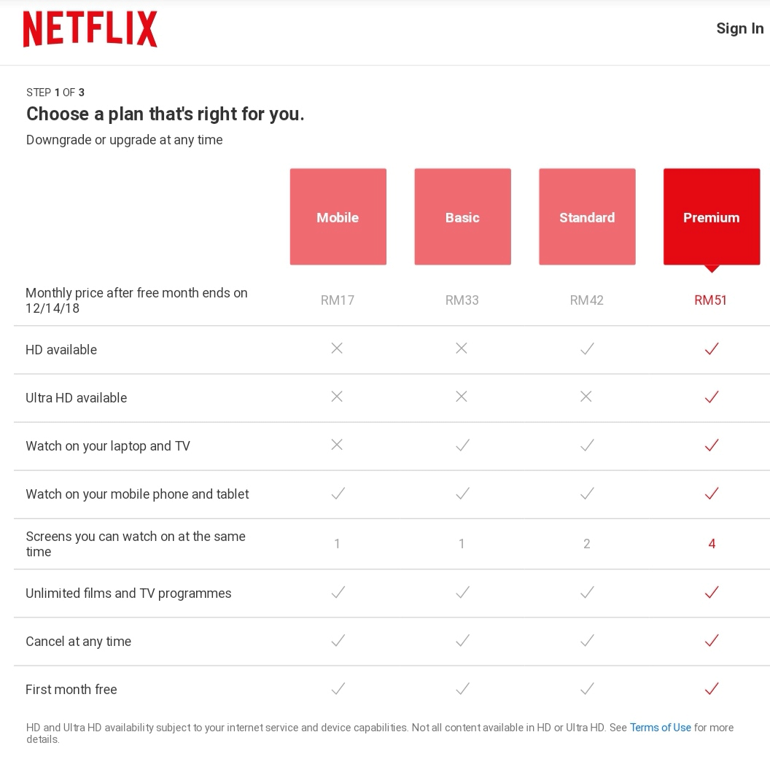The width and height of the screenshot is (770, 759).
Task: Click the Premium HD available checkmark
Action: (712, 349)
